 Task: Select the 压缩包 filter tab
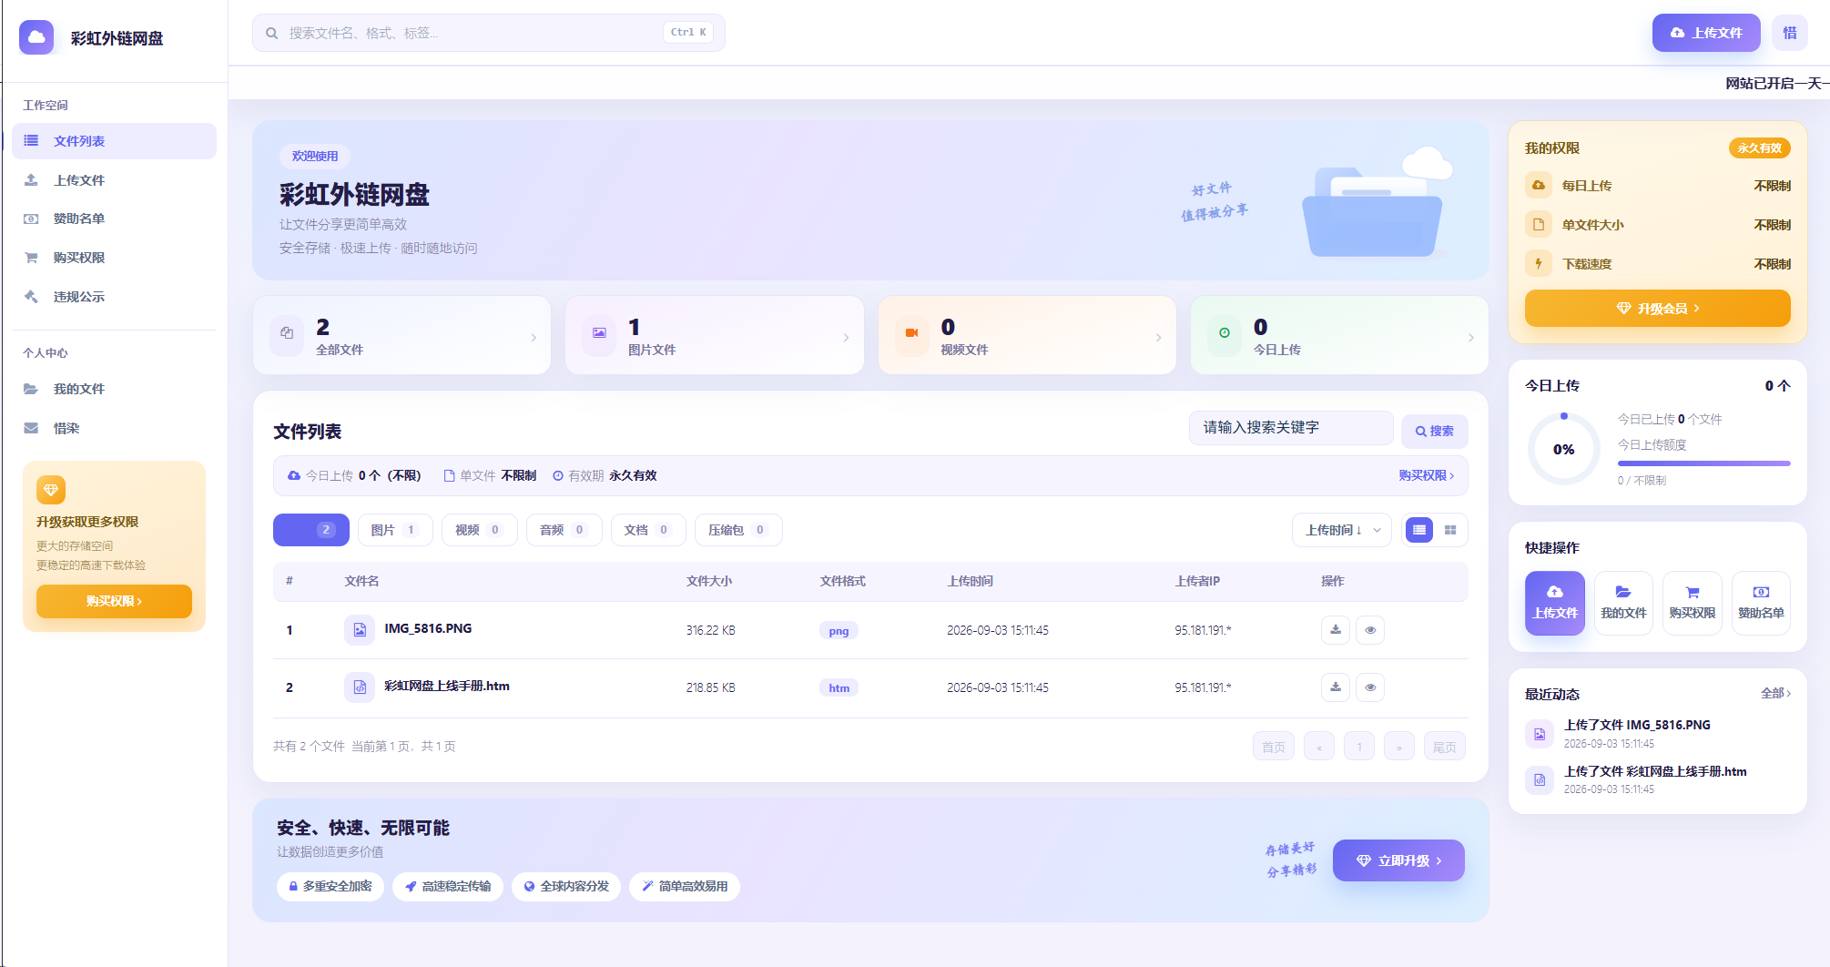click(737, 530)
